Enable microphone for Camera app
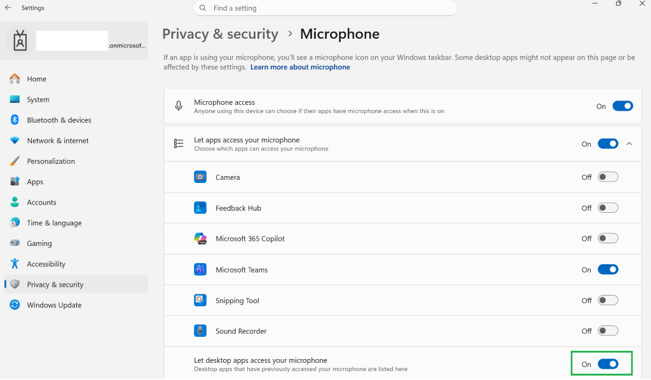 tap(608, 177)
